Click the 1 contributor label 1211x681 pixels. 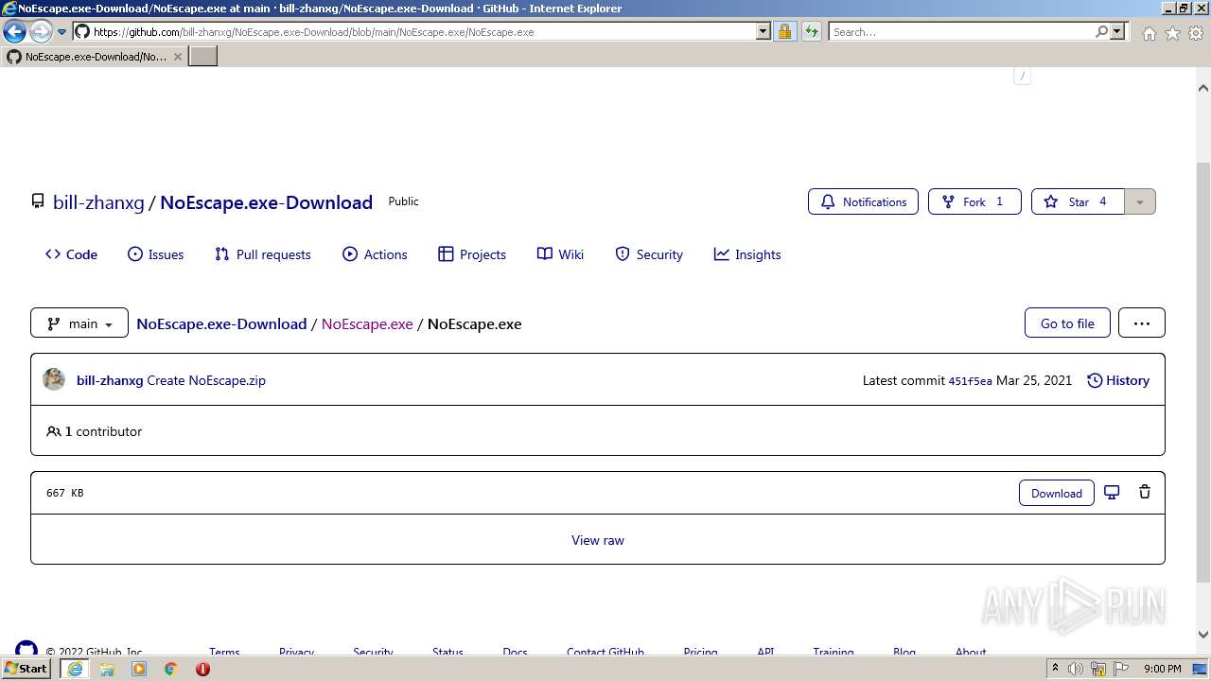point(94,431)
